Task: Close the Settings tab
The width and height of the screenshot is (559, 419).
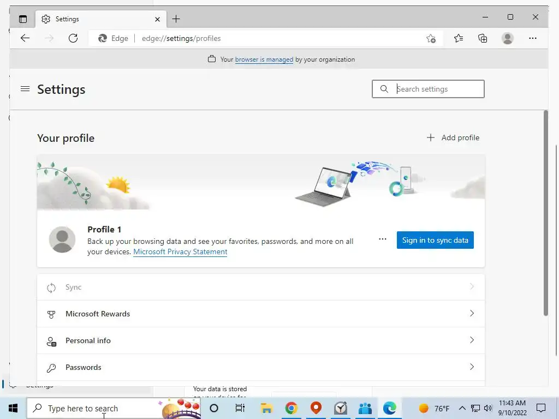Action: tap(157, 19)
